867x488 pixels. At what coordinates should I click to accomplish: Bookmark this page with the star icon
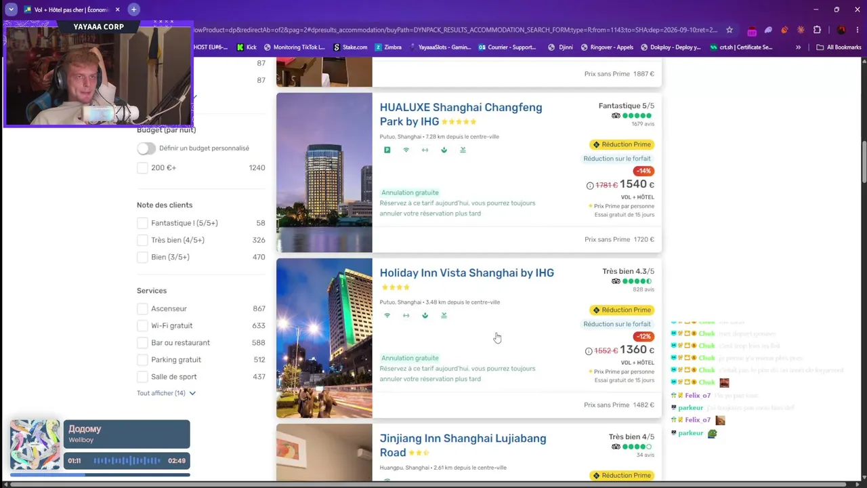(729, 30)
